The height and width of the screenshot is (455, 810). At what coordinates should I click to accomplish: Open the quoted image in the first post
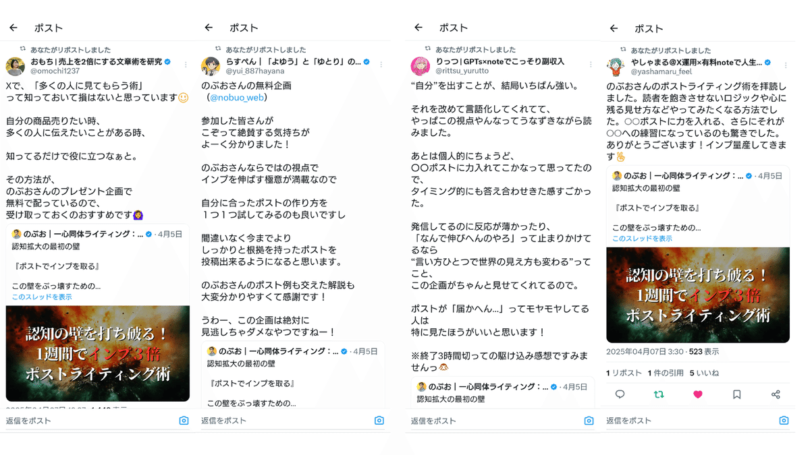click(98, 353)
